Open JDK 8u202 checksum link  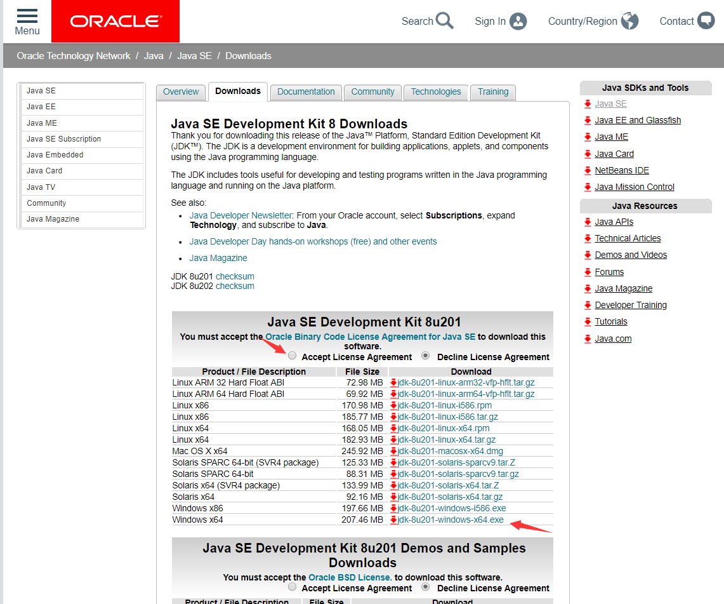(x=235, y=286)
